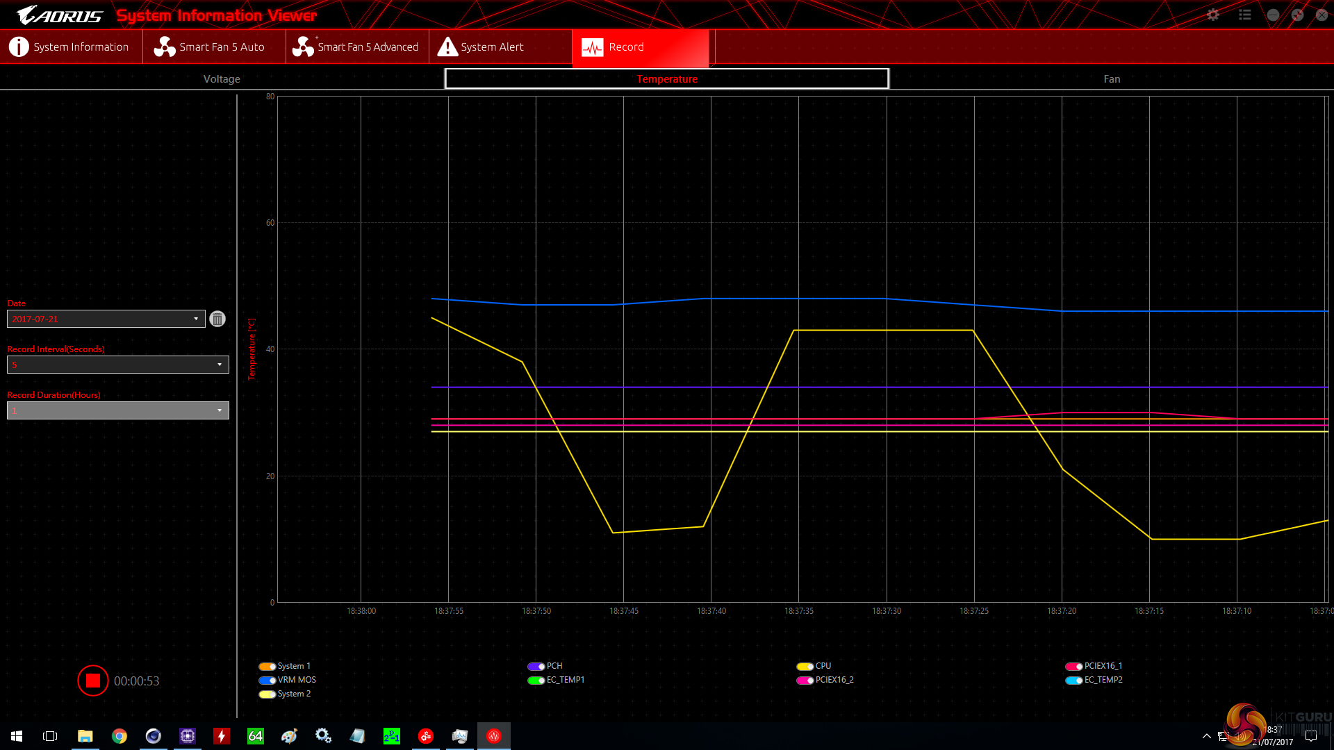The image size is (1334, 750).
Task: Click the Windows Start button
Action: point(17,736)
